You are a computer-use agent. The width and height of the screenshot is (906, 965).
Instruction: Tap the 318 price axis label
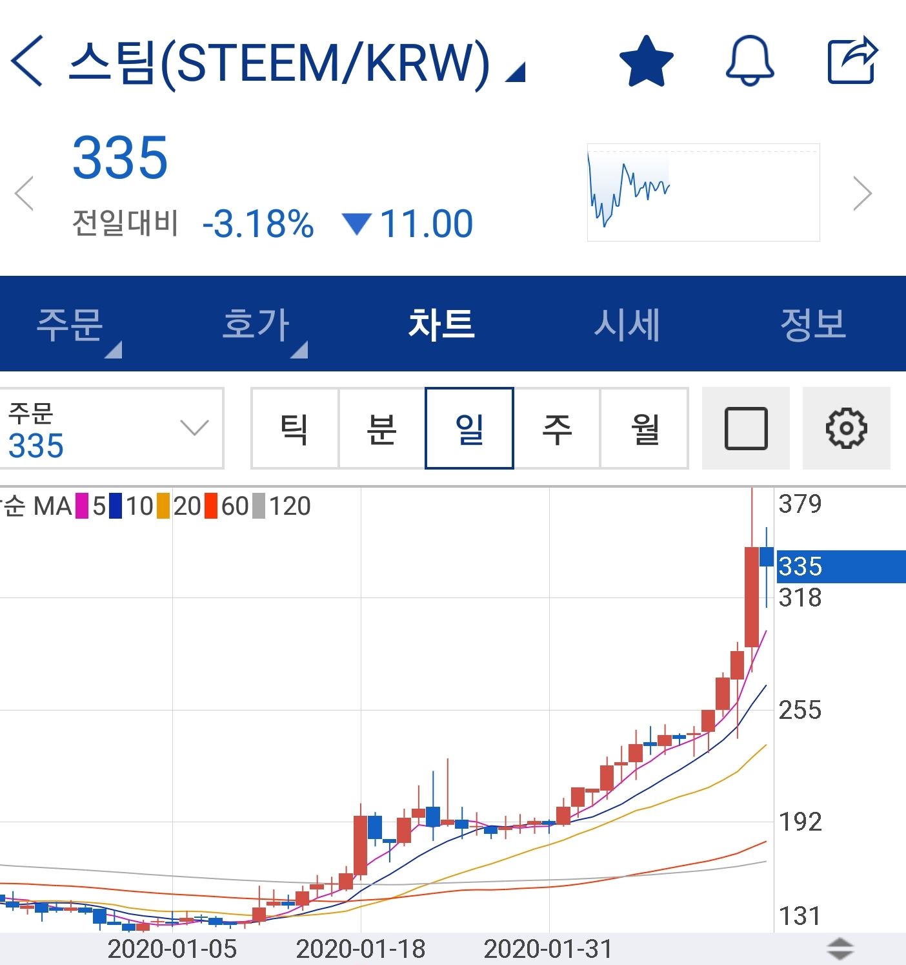pos(800,597)
